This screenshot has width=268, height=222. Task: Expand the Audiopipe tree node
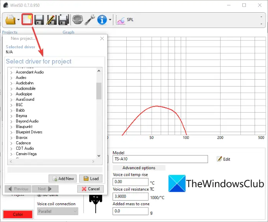tap(11, 94)
